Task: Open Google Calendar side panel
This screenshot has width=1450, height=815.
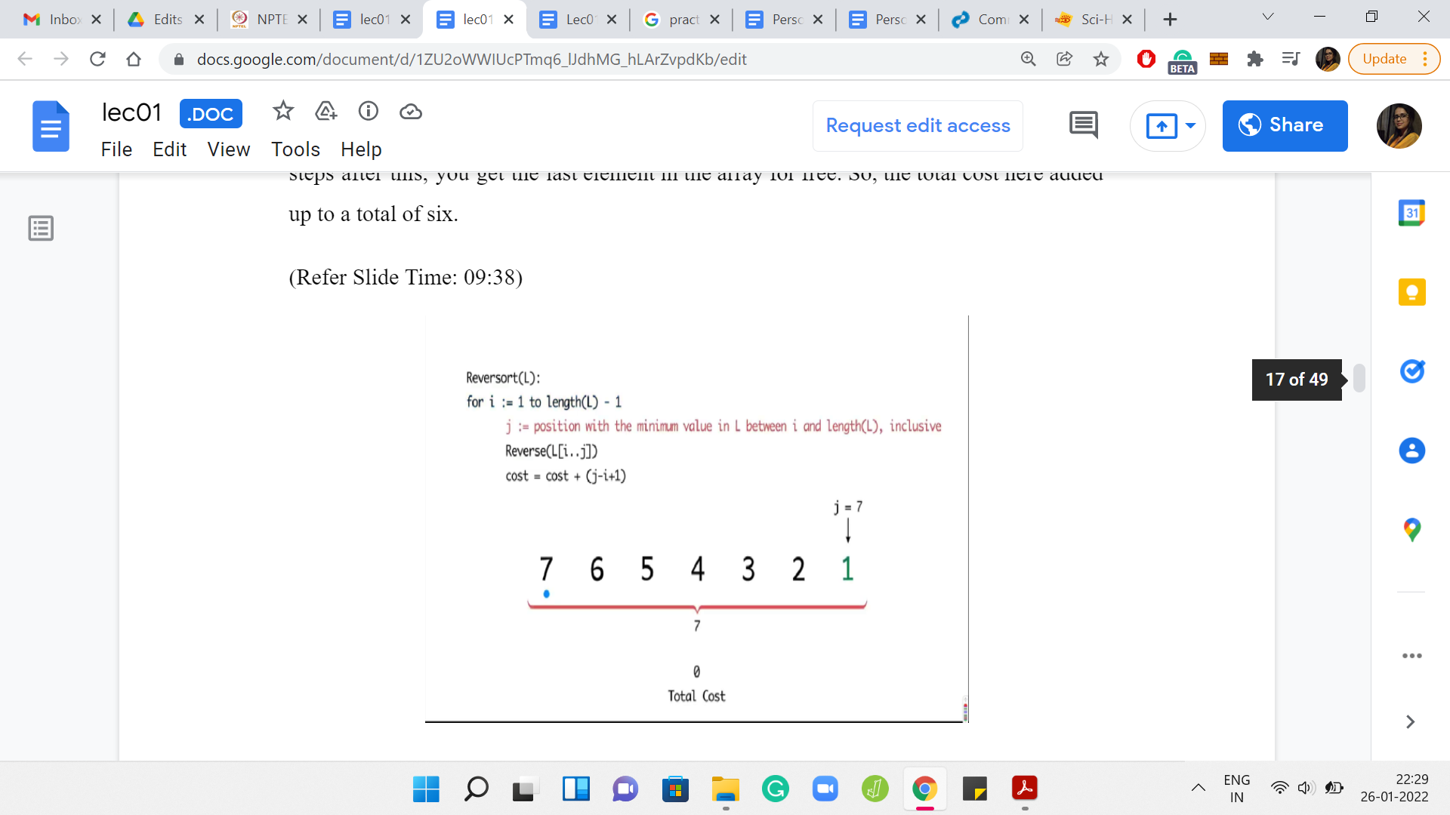Action: point(1411,214)
